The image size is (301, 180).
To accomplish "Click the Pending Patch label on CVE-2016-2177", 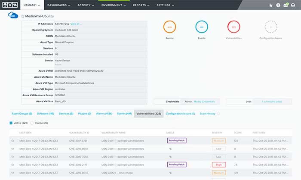I will coord(177,165).
